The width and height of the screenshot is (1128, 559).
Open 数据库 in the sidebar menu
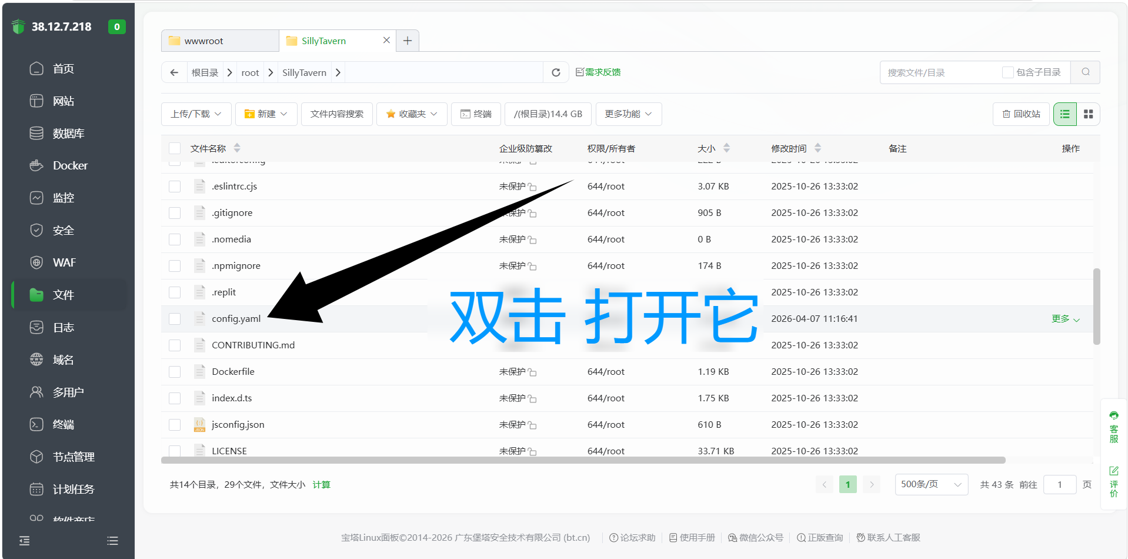pos(68,134)
